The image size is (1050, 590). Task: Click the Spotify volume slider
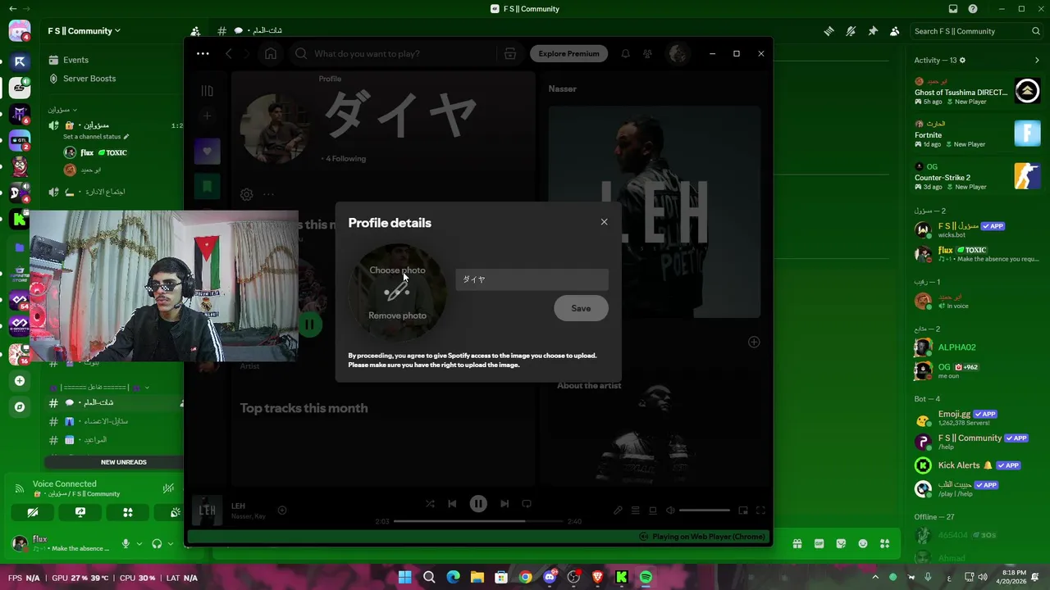(704, 511)
